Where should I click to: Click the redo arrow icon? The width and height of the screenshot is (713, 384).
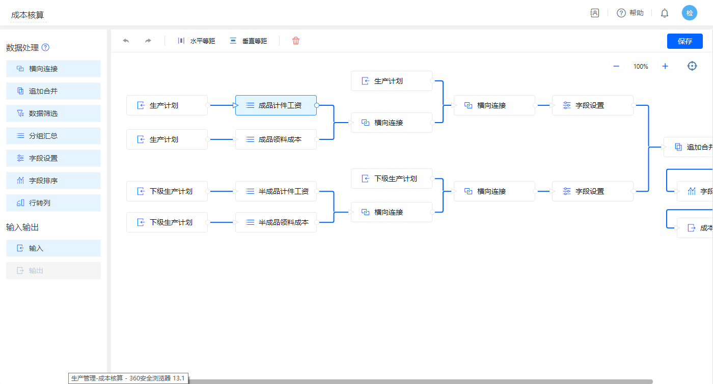148,41
